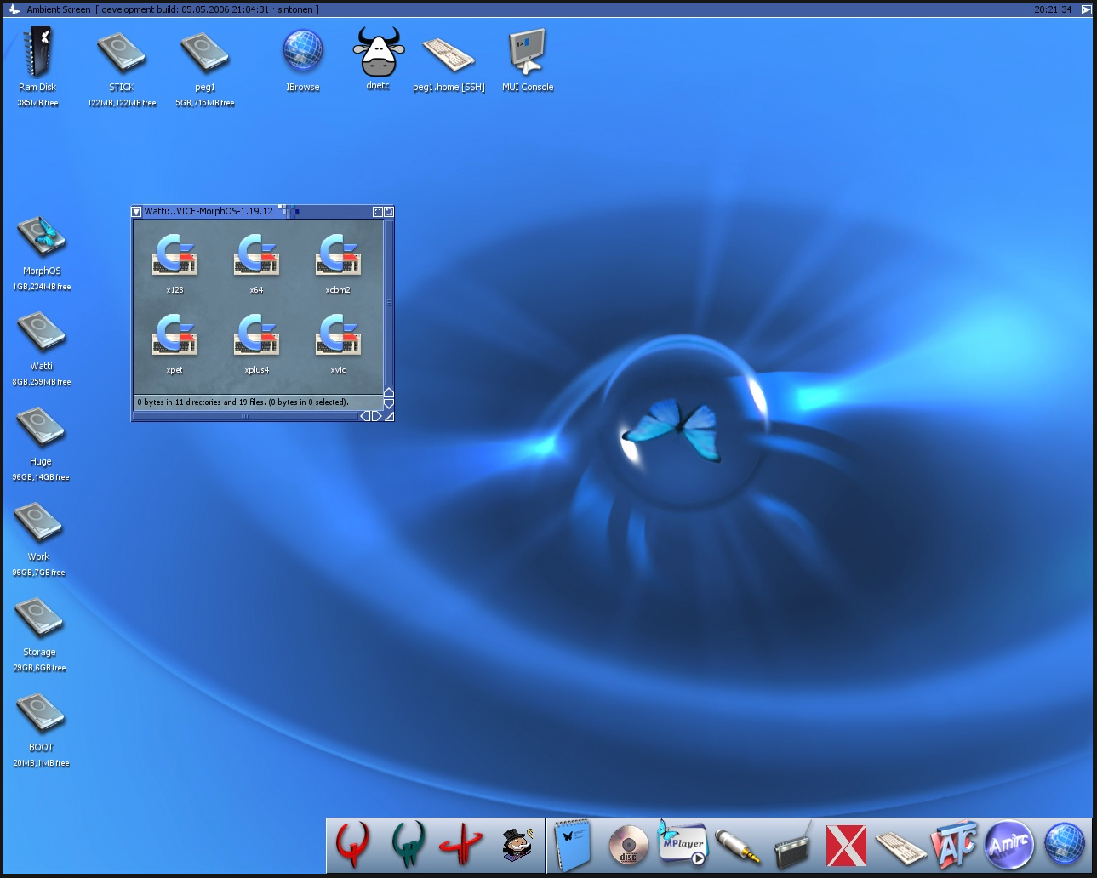The width and height of the screenshot is (1097, 878).
Task: Launch IBrowse globe icon on desktop
Action: (303, 51)
